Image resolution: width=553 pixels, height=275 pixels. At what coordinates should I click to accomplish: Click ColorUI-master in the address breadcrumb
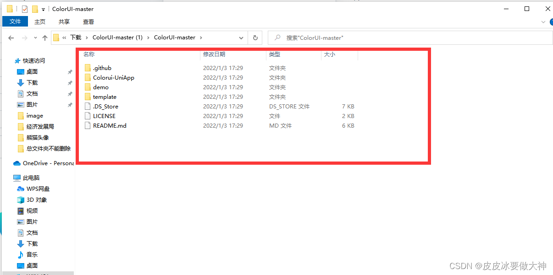(x=175, y=38)
